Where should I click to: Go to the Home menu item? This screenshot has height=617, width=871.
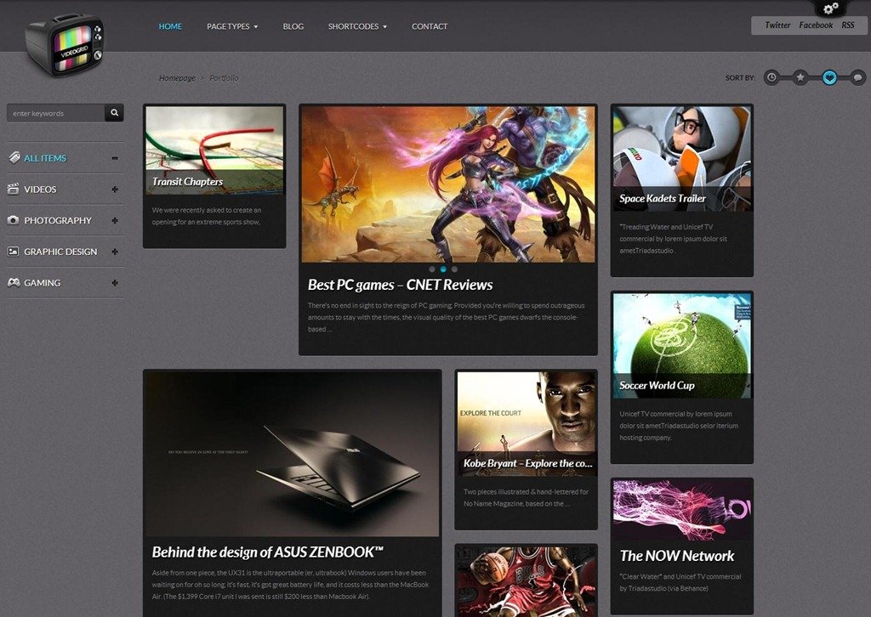(x=170, y=26)
